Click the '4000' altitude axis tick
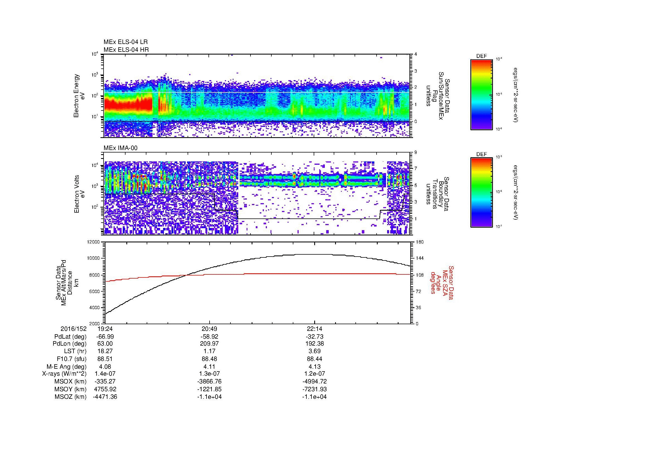651x460 pixels. click(x=95, y=308)
